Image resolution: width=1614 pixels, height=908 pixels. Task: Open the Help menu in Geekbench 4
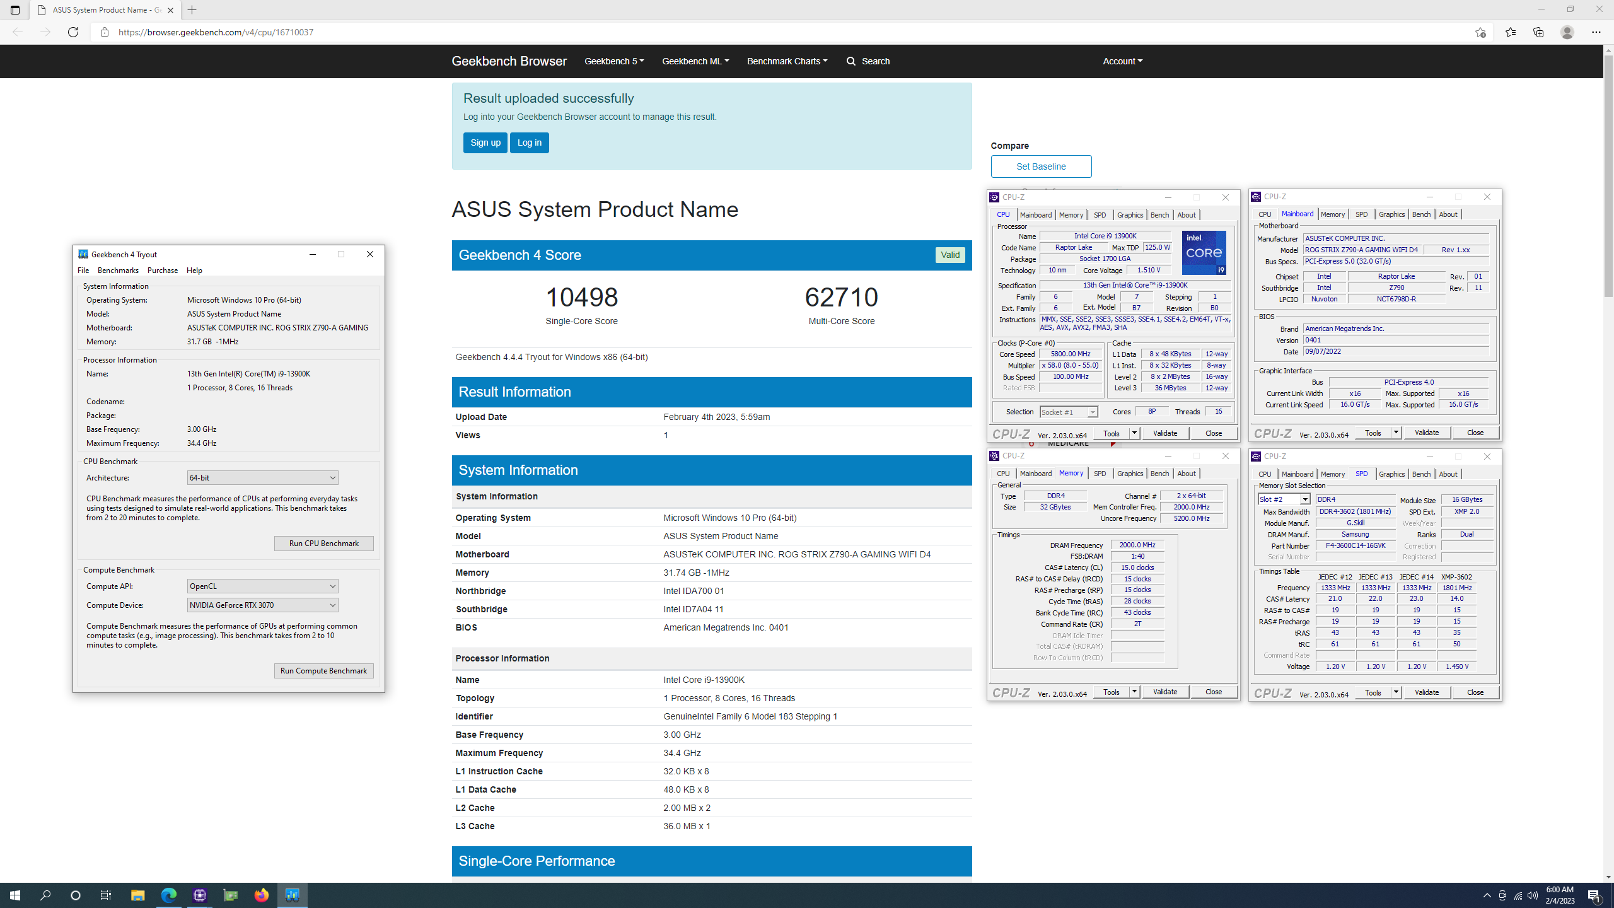[x=194, y=271]
